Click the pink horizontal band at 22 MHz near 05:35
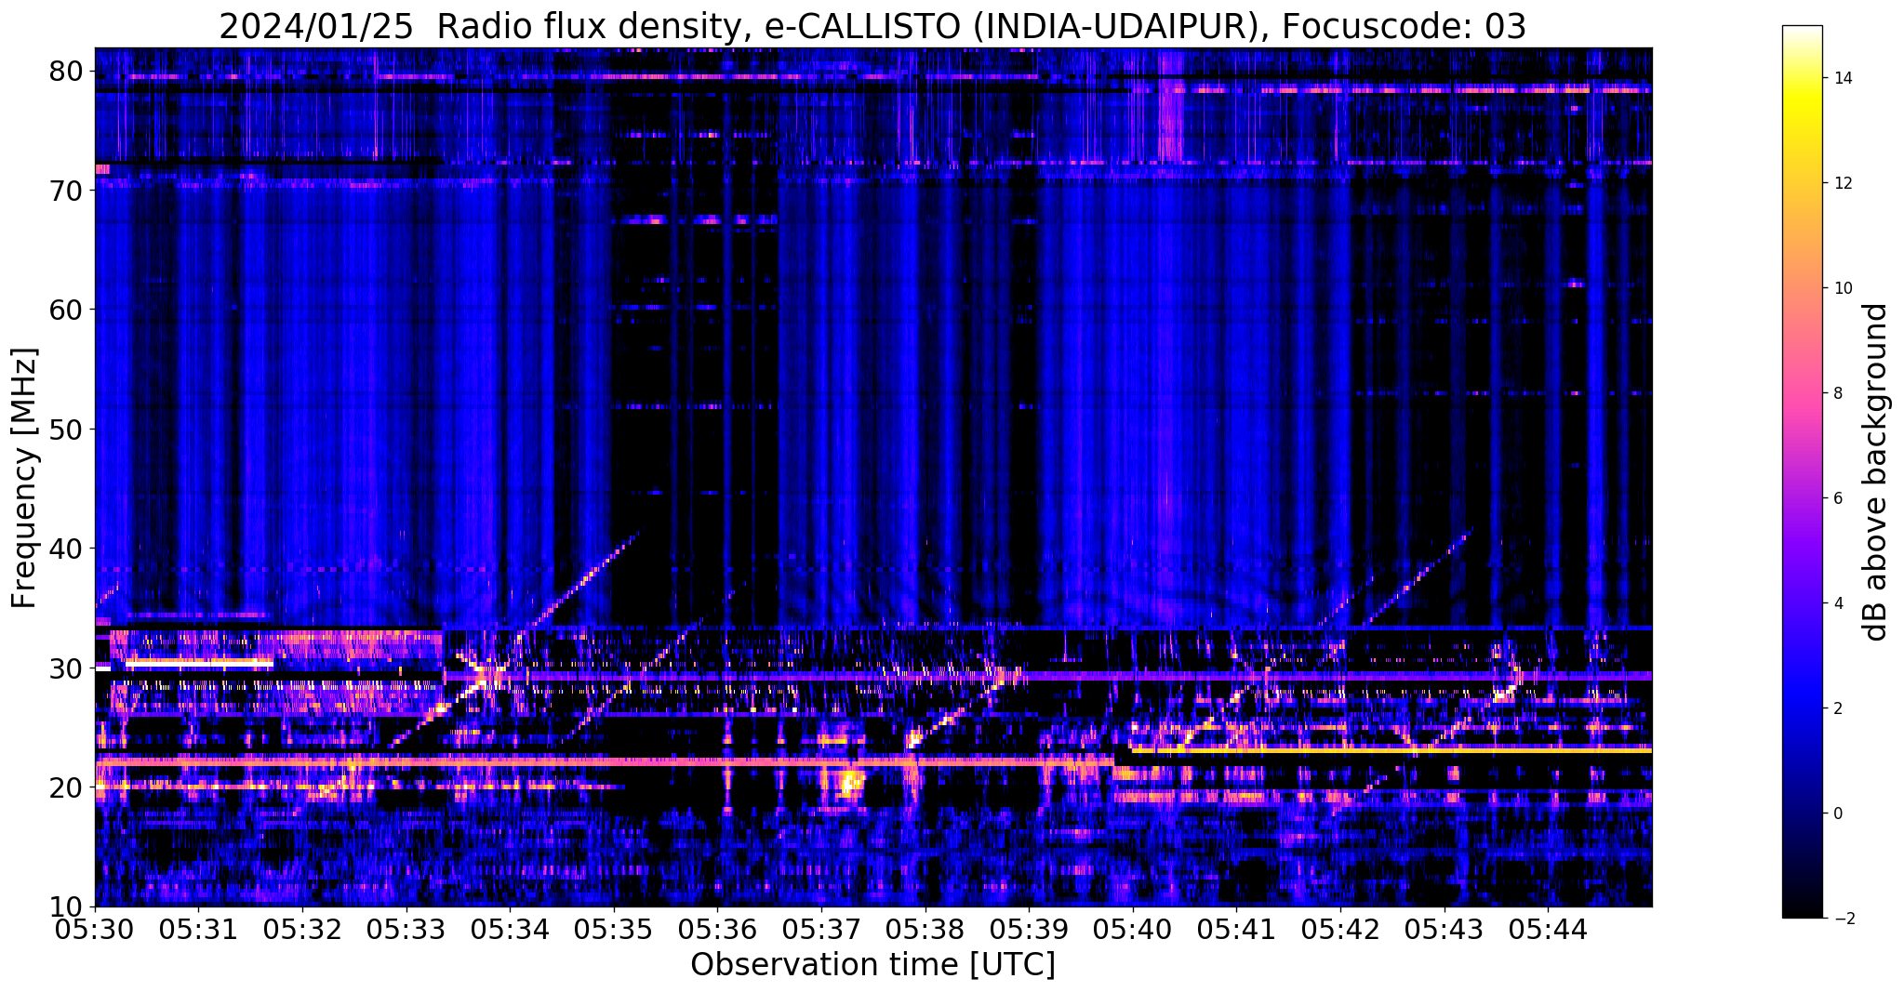The image size is (1904, 992). [605, 761]
